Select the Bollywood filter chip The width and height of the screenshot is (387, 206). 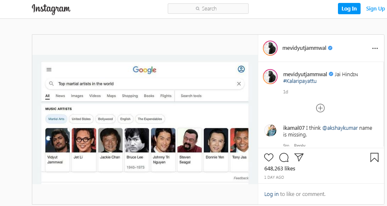(x=105, y=119)
